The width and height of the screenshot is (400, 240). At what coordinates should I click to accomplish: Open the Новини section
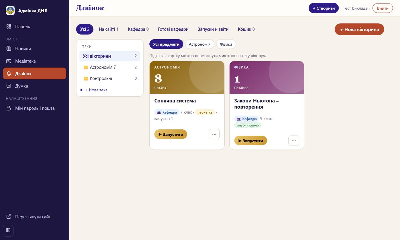pyautogui.click(x=35, y=49)
